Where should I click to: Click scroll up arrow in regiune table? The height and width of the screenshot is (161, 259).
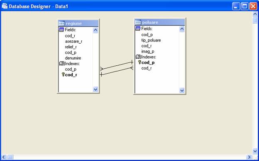tap(95, 30)
